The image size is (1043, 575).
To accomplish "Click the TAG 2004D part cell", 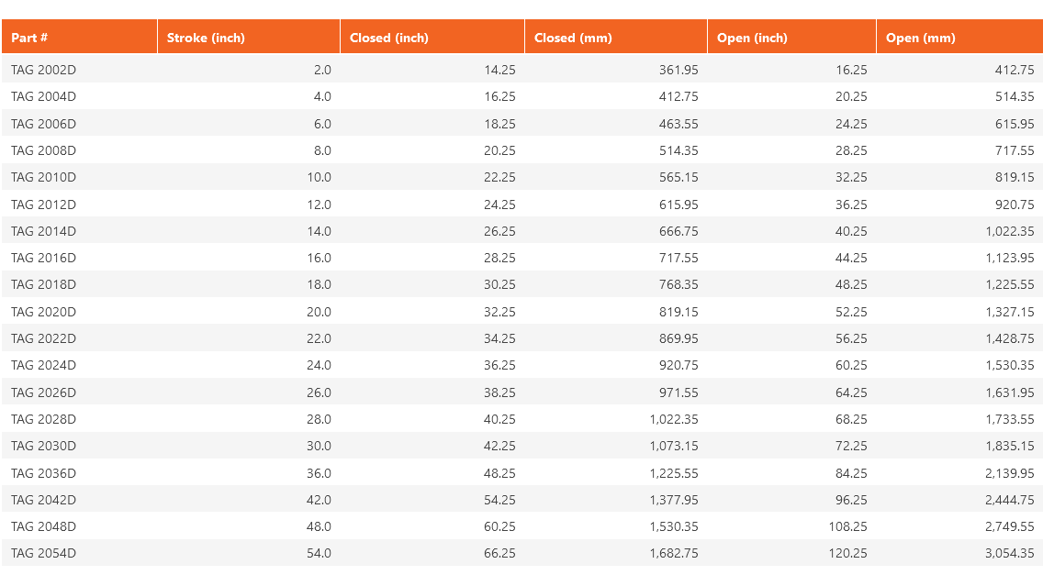I will [43, 96].
